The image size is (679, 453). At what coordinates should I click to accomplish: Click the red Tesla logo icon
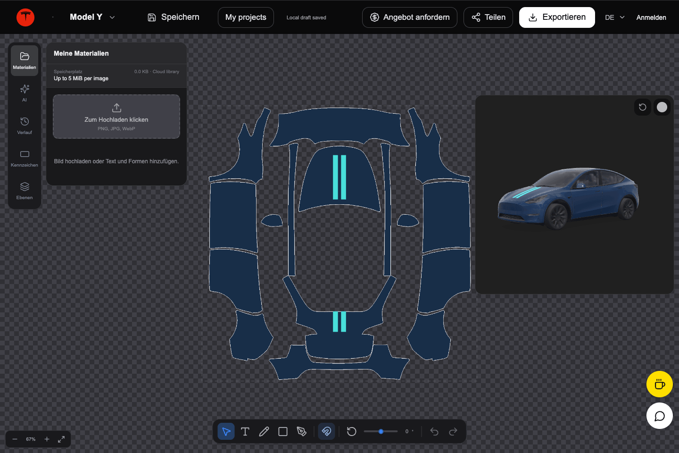coord(25,17)
